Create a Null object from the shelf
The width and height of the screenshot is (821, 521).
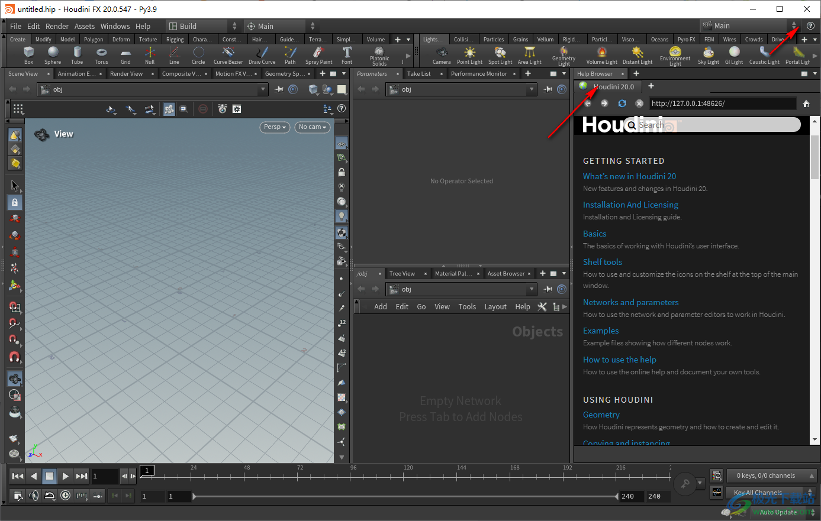coord(150,56)
